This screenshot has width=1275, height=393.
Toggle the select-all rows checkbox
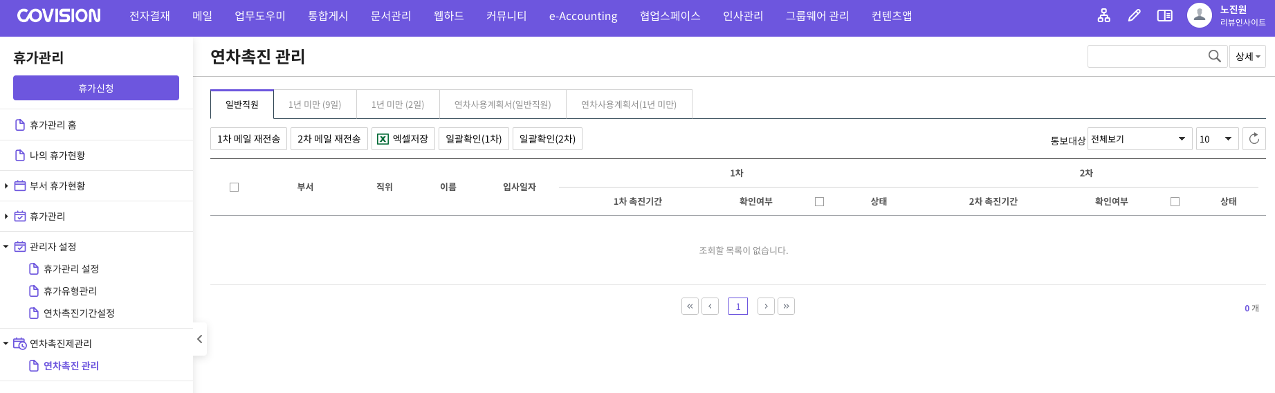click(234, 187)
